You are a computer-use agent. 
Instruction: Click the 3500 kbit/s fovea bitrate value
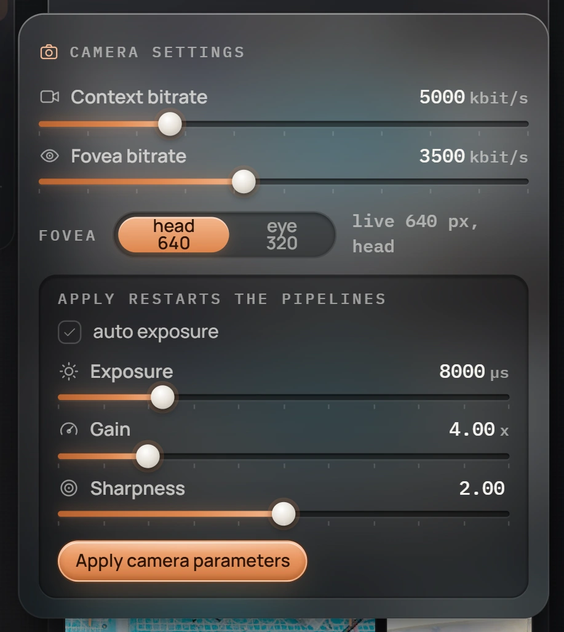(x=474, y=156)
